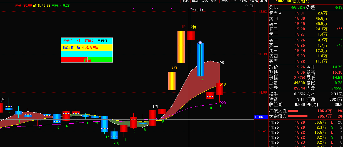Select the 11:25 trade row with 36.5万
The image size is (343, 147).
306,122
